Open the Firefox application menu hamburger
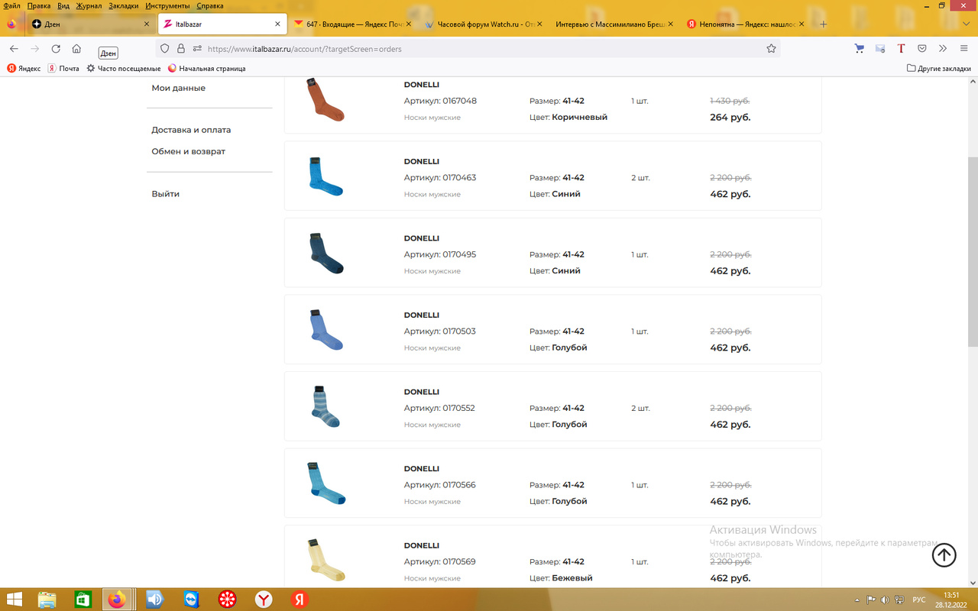This screenshot has width=978, height=611. click(963, 49)
